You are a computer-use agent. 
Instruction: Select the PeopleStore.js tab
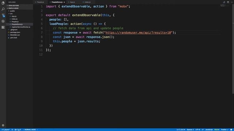pyautogui.click(x=57, y=2)
